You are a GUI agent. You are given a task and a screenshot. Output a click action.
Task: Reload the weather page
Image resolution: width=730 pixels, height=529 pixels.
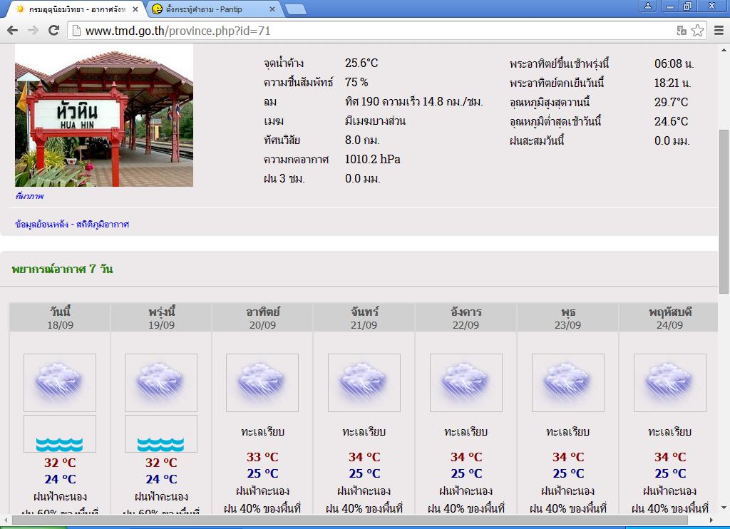click(x=54, y=31)
